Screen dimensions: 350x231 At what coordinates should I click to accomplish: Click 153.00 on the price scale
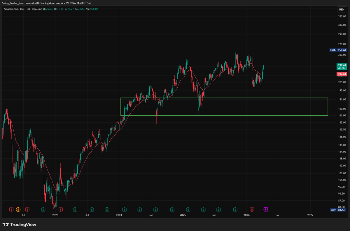pyautogui.click(x=342, y=123)
